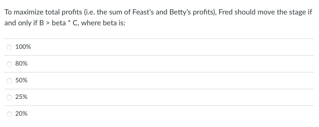The image size is (319, 127).
Task: Select the 100% radio button
Action: pos(10,47)
